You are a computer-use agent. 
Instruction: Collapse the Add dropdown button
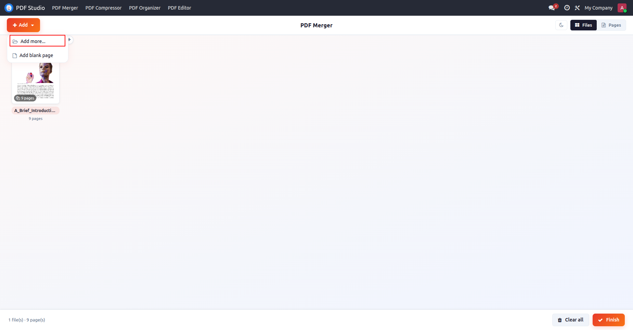(x=23, y=25)
